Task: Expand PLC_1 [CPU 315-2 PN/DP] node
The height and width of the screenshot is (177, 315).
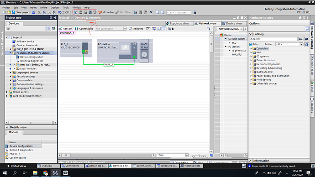Action: pyautogui.click(x=10, y=49)
